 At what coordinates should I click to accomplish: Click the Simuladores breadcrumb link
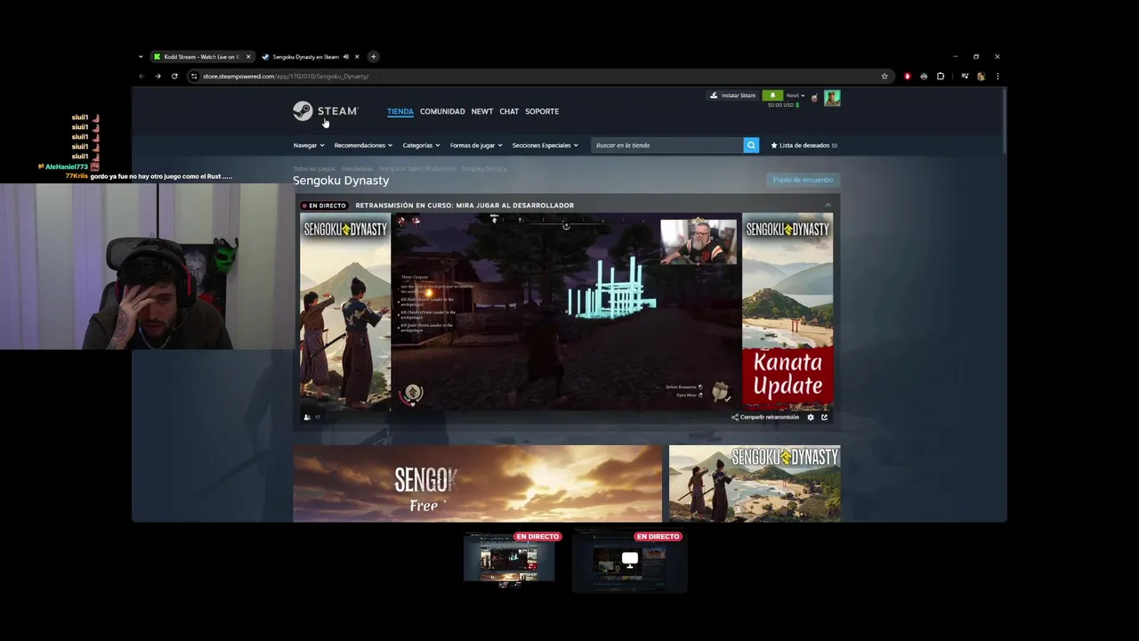tap(357, 168)
